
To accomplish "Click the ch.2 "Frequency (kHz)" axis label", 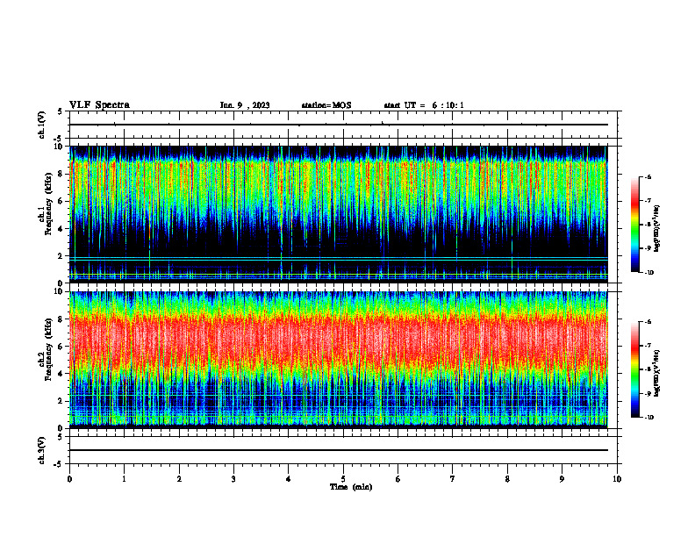I will click(x=48, y=349).
